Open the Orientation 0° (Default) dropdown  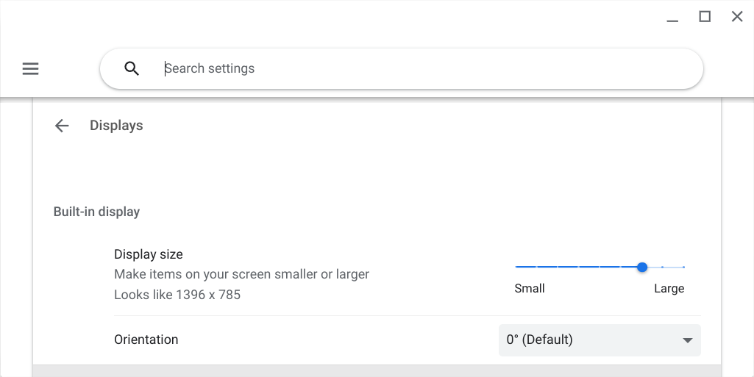coord(588,340)
